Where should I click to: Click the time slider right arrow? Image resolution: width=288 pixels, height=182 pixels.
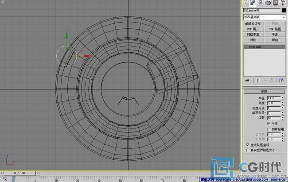pyautogui.click(x=38, y=173)
